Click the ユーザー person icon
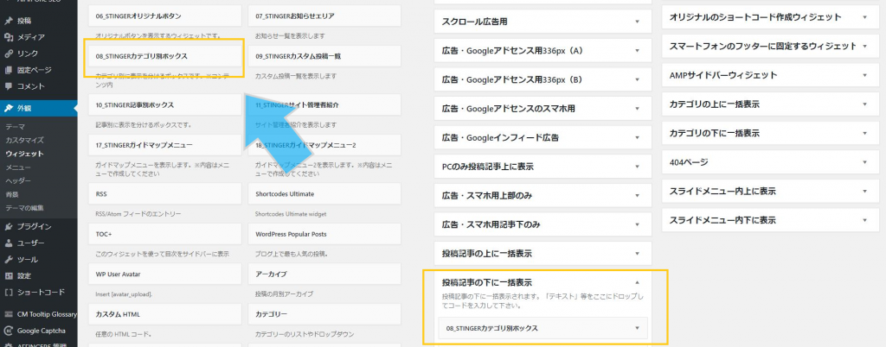This screenshot has width=886, height=347. tap(9, 243)
